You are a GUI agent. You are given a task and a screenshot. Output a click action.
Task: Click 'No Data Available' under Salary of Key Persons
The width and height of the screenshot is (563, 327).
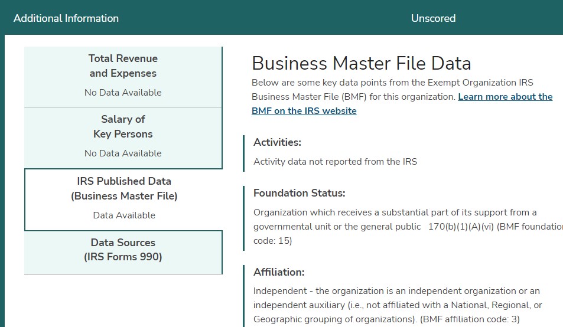[123, 153]
